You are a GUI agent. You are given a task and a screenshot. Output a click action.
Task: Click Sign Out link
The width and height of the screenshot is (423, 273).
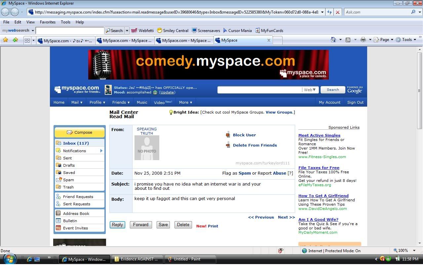pyautogui.click(x=355, y=102)
